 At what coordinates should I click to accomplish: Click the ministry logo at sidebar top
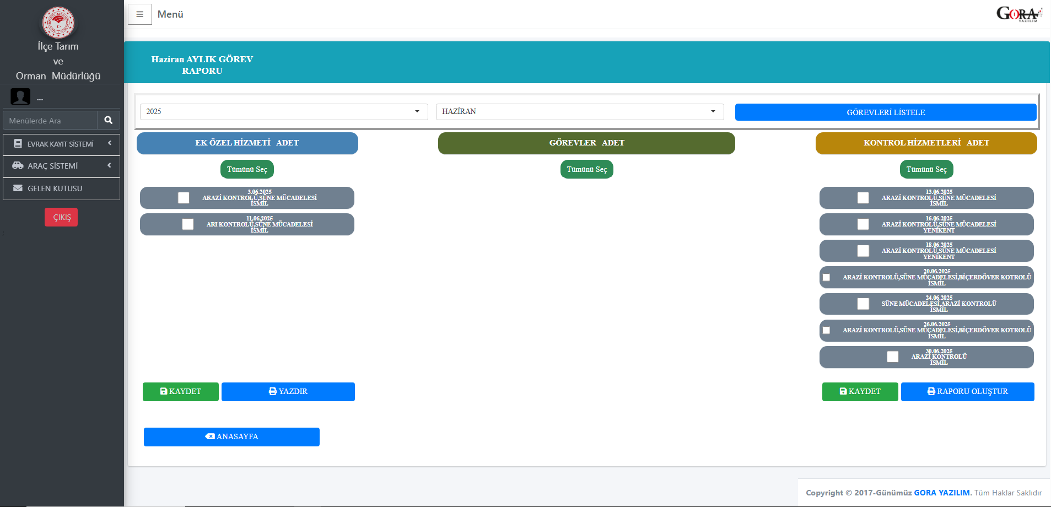[58, 23]
